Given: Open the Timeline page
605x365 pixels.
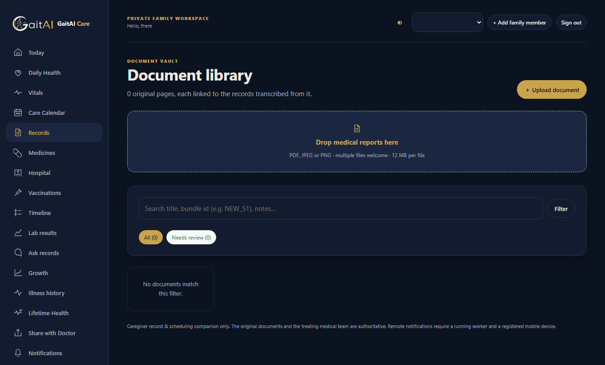Looking at the screenshot, I should click(54, 213).
